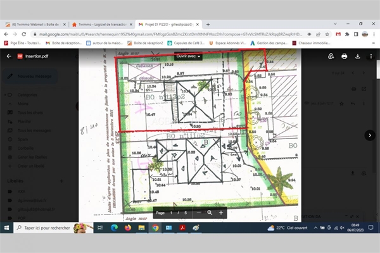Star the email behind the preview
380x253 pixels.
point(341,104)
